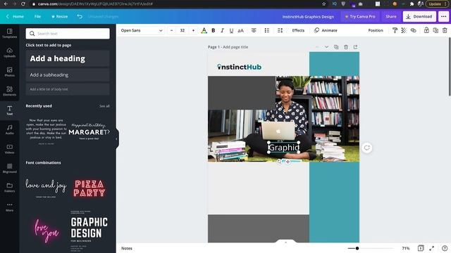Open the 71% zoom level menu
Image resolution: width=451 pixels, height=253 pixels.
click(x=406, y=248)
